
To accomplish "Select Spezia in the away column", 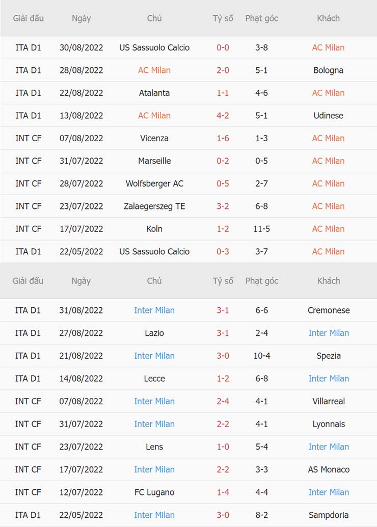I will tap(329, 356).
